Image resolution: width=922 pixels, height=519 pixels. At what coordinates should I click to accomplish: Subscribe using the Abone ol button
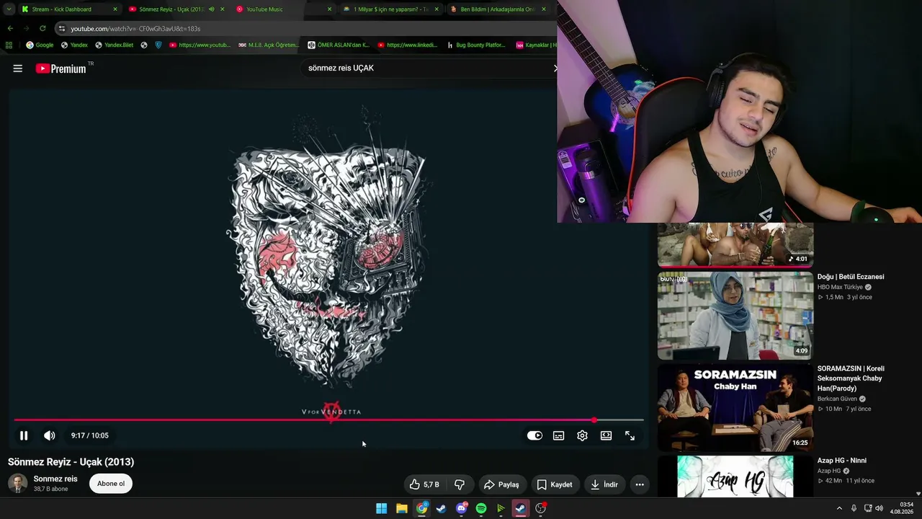pyautogui.click(x=111, y=484)
